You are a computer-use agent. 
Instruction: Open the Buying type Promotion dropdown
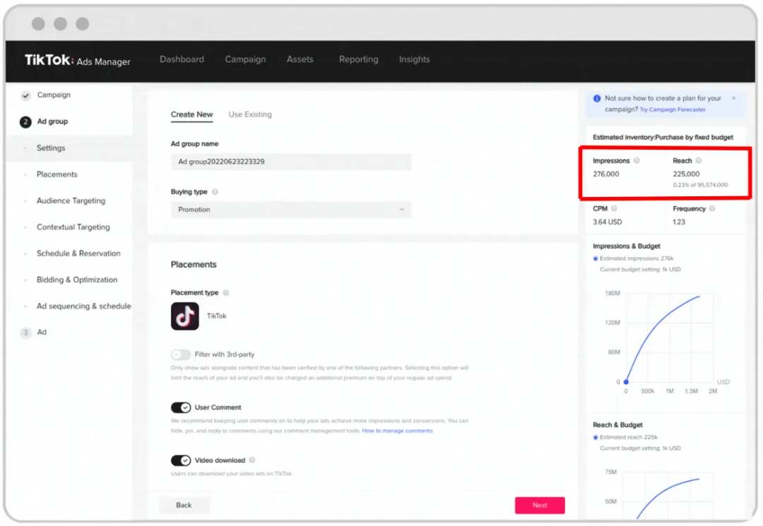290,210
